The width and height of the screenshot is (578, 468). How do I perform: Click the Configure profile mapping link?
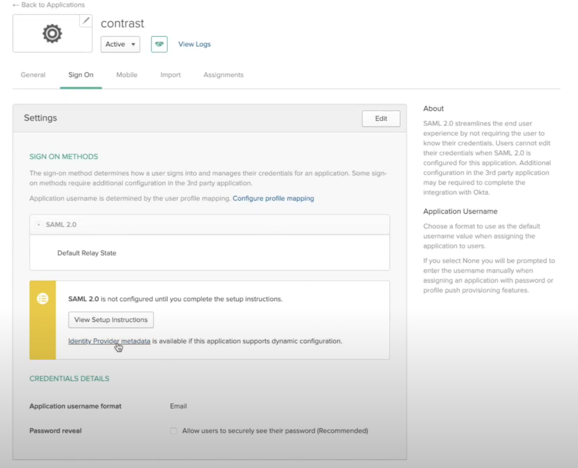pos(273,198)
